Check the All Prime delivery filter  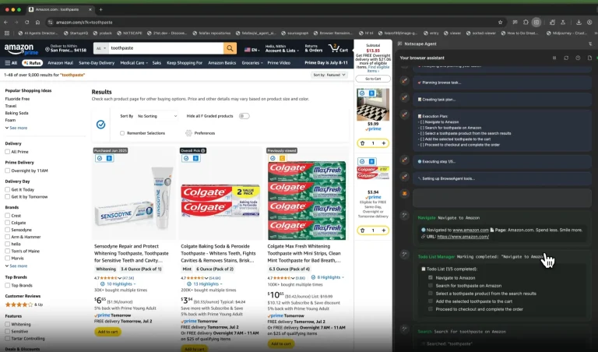[8, 152]
